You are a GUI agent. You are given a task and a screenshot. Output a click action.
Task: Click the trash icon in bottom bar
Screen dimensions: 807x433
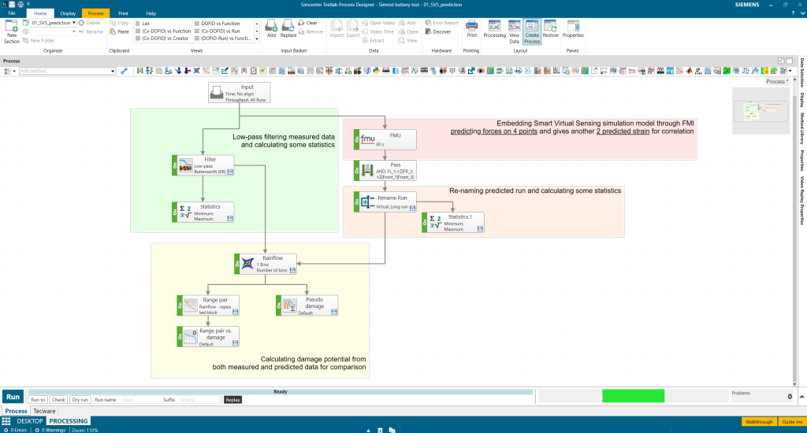380,430
